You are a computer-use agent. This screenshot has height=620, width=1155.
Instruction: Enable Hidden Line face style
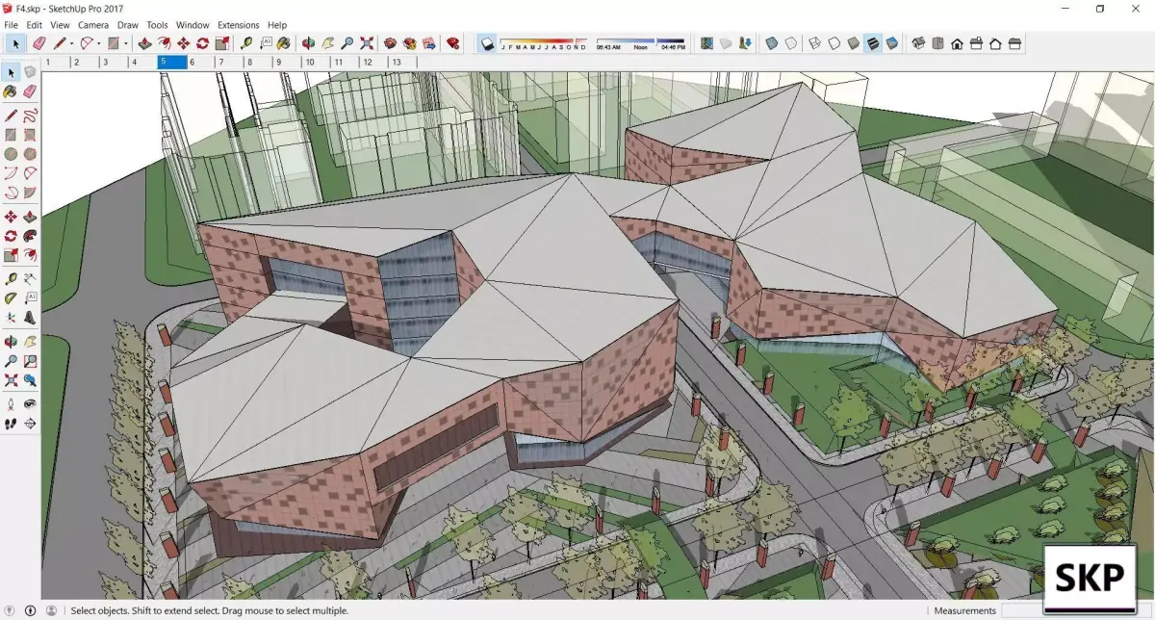[x=834, y=43]
